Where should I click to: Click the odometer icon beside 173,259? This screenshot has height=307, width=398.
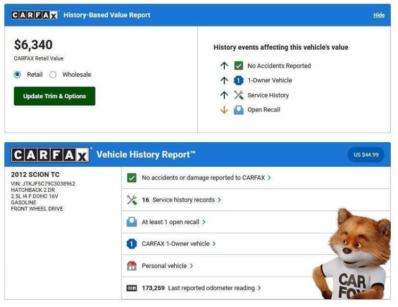click(132, 288)
